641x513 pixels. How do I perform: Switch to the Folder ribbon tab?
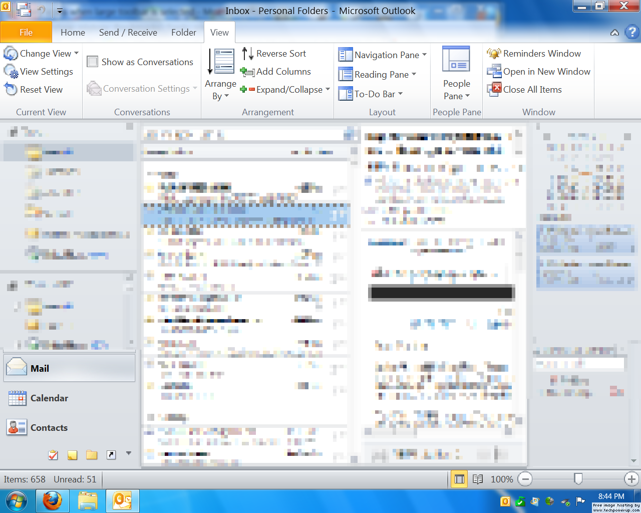[x=184, y=33]
